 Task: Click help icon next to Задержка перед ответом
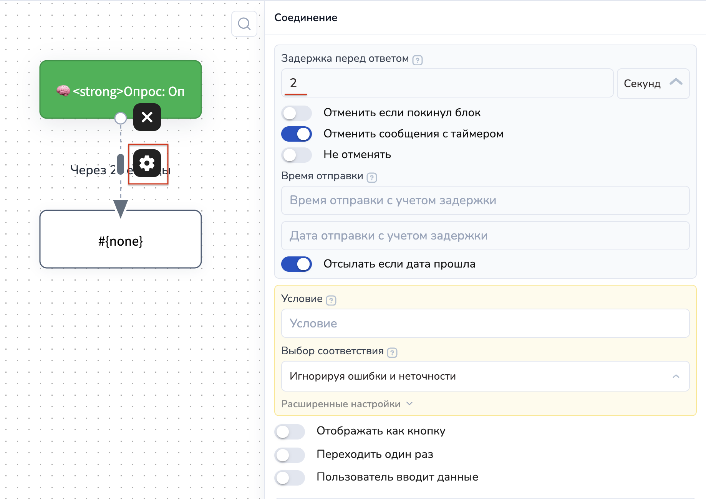tap(418, 60)
